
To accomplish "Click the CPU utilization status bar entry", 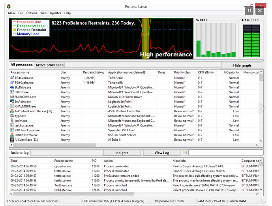I will pyautogui.click(x=113, y=201).
